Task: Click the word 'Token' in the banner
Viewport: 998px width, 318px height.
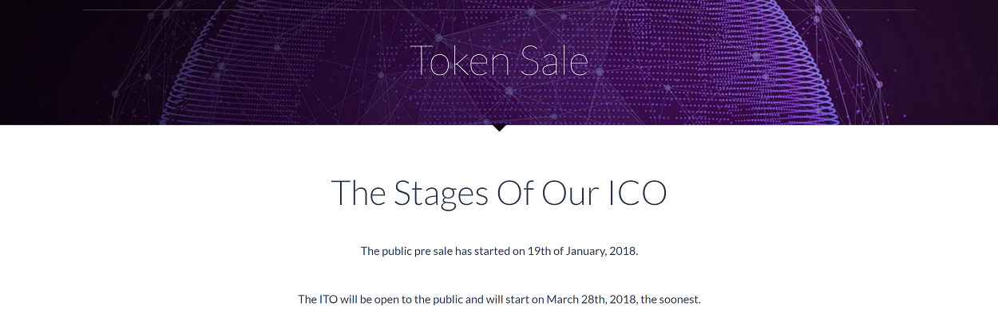Action: point(461,61)
